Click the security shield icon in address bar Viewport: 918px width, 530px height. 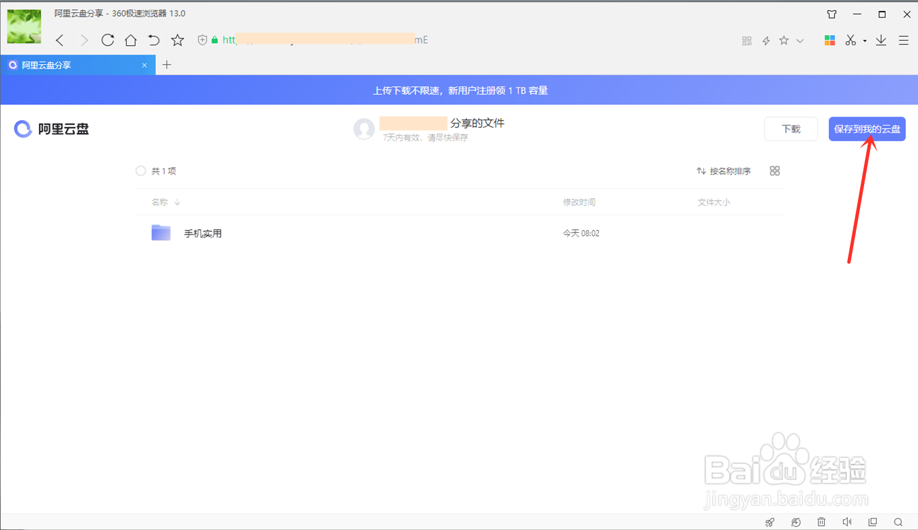click(202, 40)
